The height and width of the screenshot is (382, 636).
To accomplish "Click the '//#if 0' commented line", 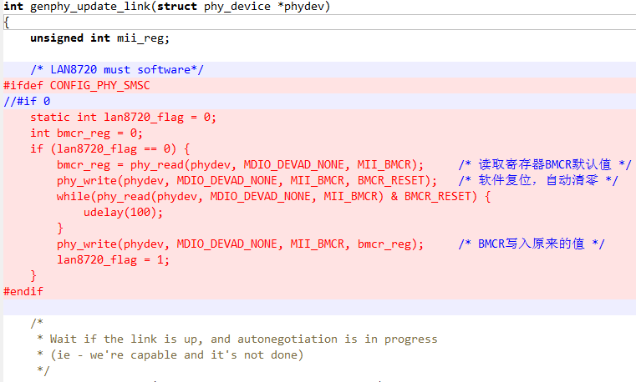I will click(27, 101).
